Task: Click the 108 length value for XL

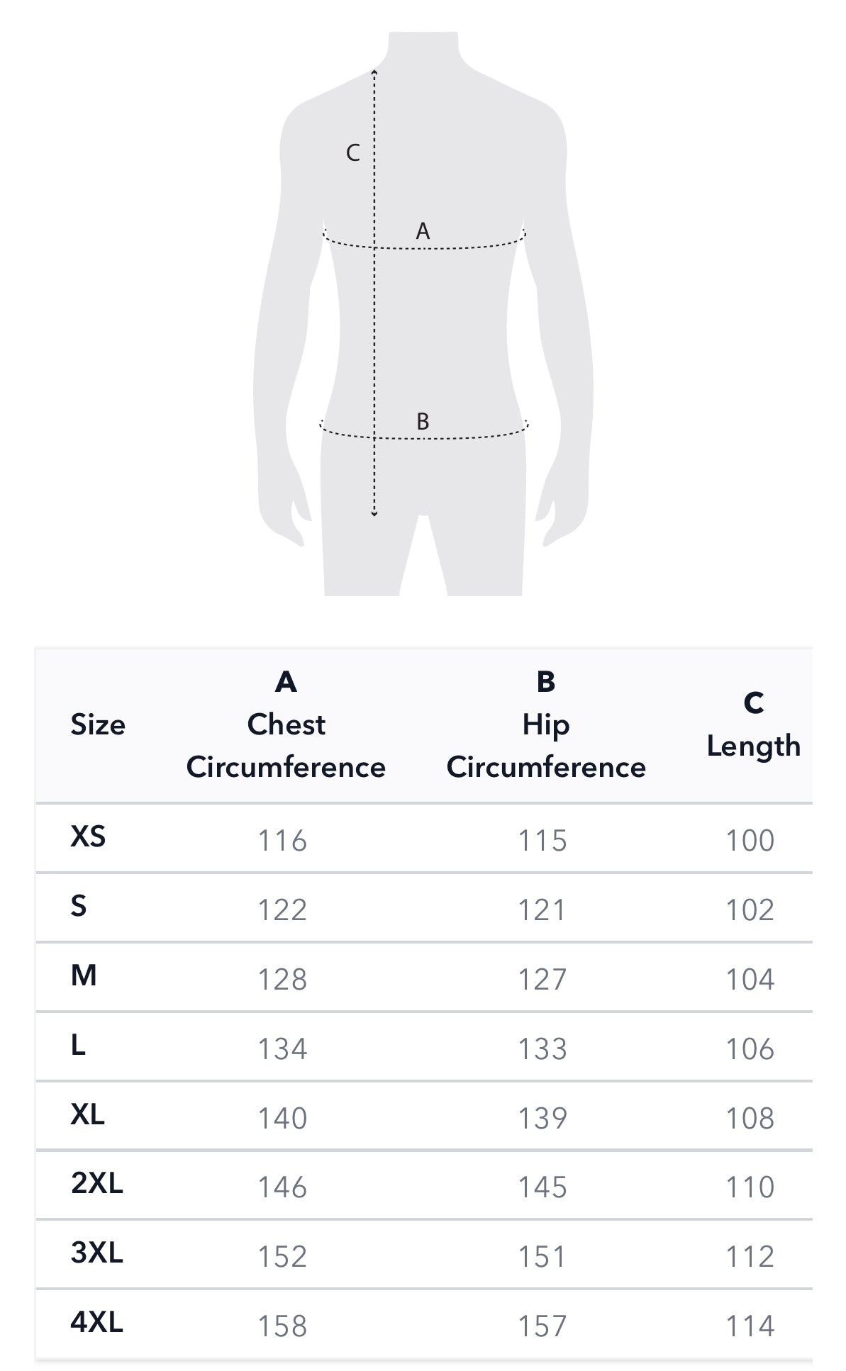Action: pyautogui.click(x=750, y=1119)
